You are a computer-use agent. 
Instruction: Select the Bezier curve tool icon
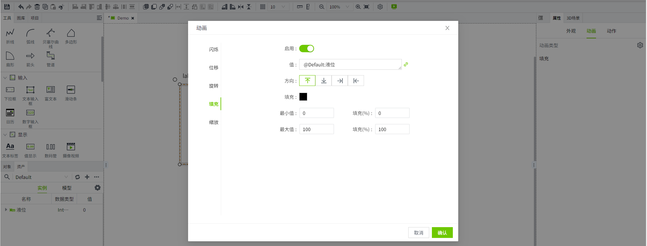pos(51,33)
